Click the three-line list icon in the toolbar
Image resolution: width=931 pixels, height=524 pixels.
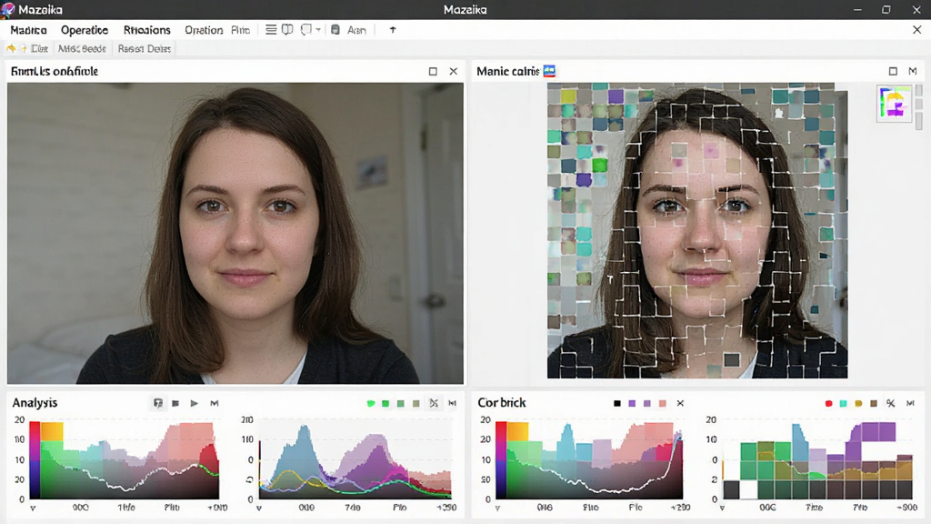click(271, 30)
